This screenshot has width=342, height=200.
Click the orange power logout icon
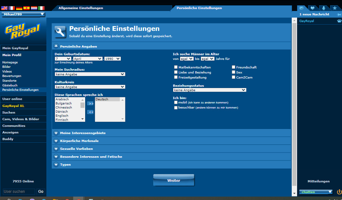point(339,192)
